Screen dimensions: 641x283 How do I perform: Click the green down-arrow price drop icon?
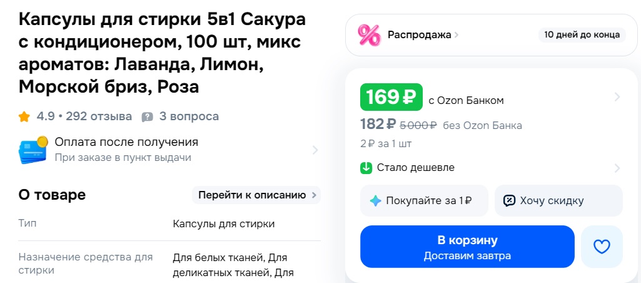tap(366, 168)
